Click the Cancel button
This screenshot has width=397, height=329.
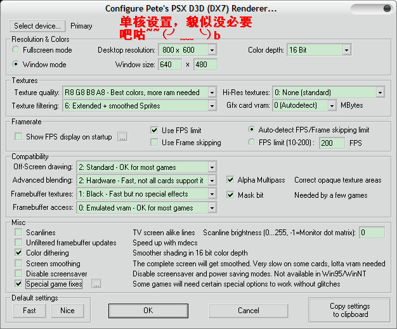tap(249, 311)
